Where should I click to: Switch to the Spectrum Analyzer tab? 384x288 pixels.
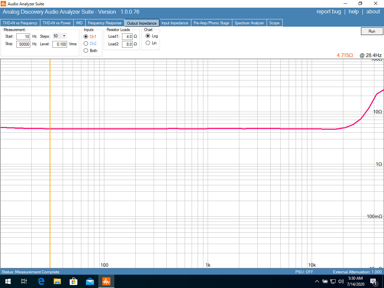[x=249, y=23]
